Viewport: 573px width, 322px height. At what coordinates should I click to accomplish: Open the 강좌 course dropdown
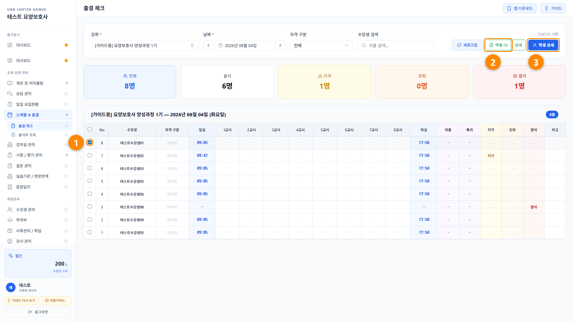(145, 45)
